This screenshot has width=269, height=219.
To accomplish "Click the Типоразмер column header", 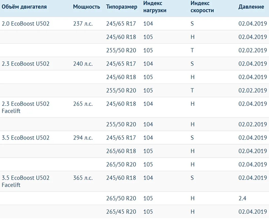I will point(122,7).
